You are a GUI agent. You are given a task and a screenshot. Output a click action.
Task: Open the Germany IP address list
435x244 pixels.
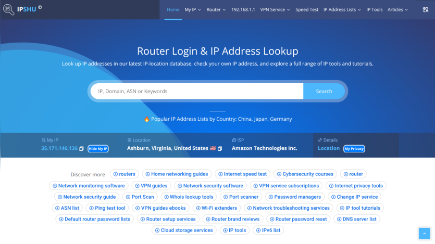(x=281, y=119)
